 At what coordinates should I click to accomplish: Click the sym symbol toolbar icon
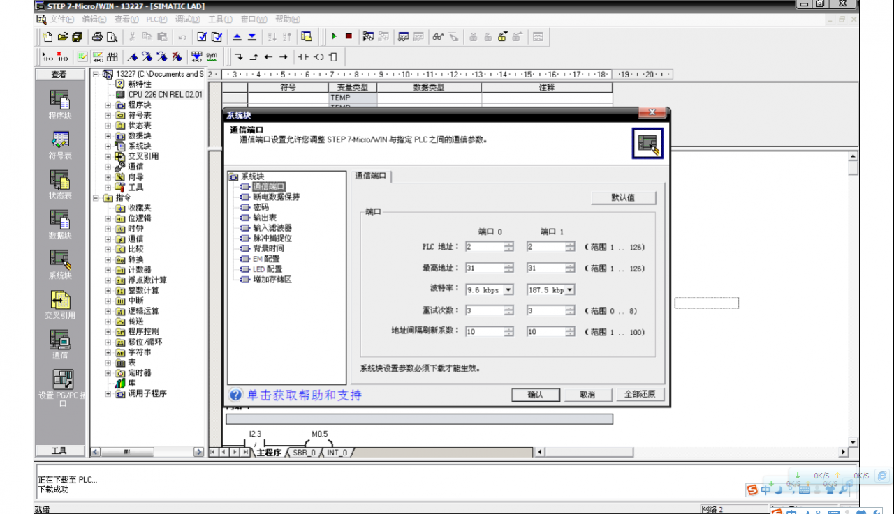coord(212,56)
